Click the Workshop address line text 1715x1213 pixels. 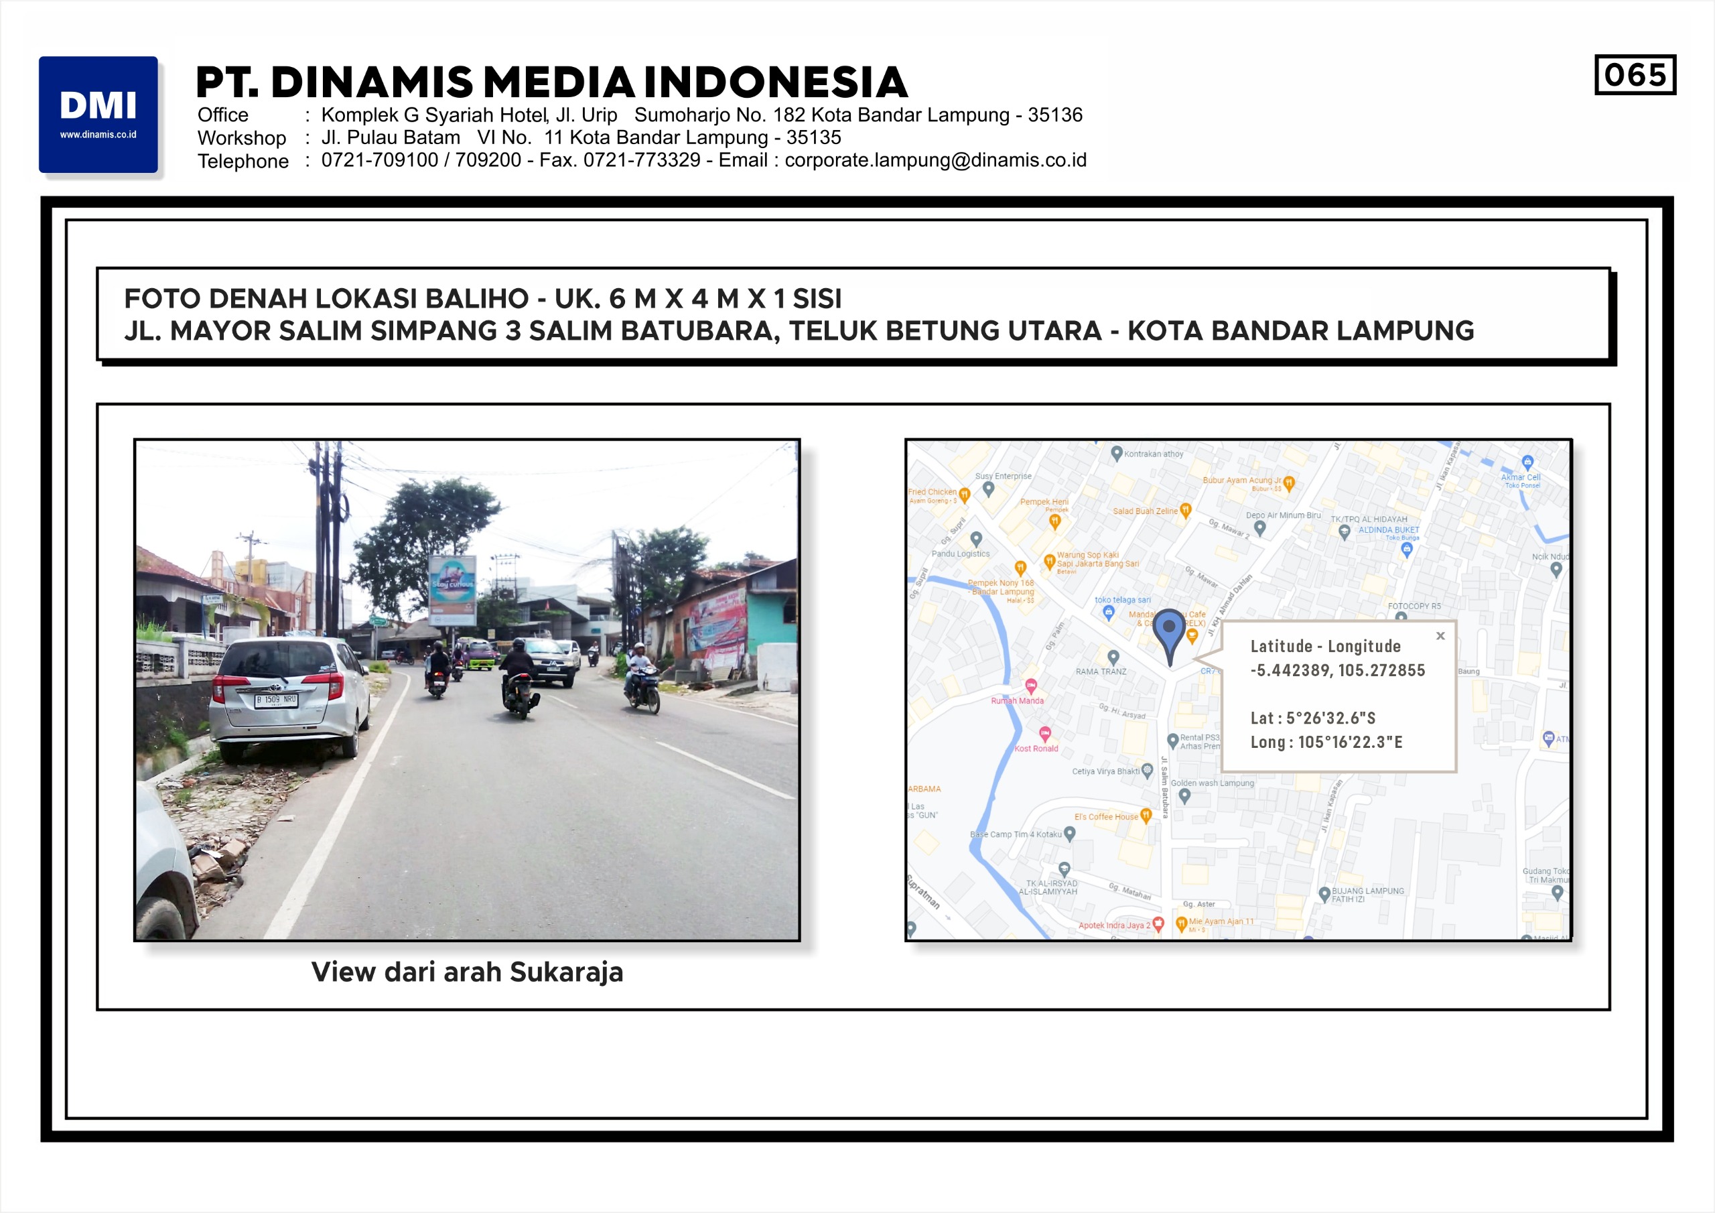pyautogui.click(x=581, y=137)
